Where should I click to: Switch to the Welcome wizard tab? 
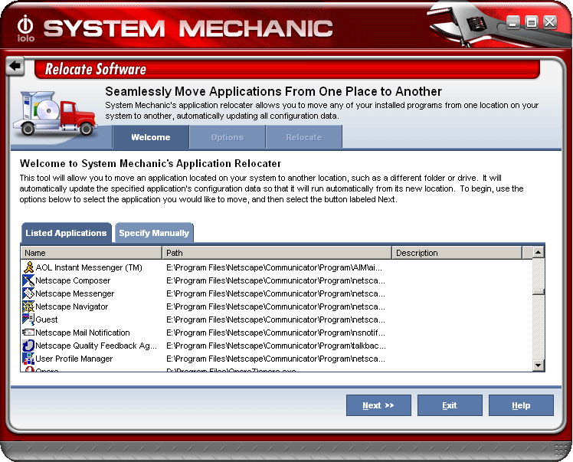tap(151, 137)
